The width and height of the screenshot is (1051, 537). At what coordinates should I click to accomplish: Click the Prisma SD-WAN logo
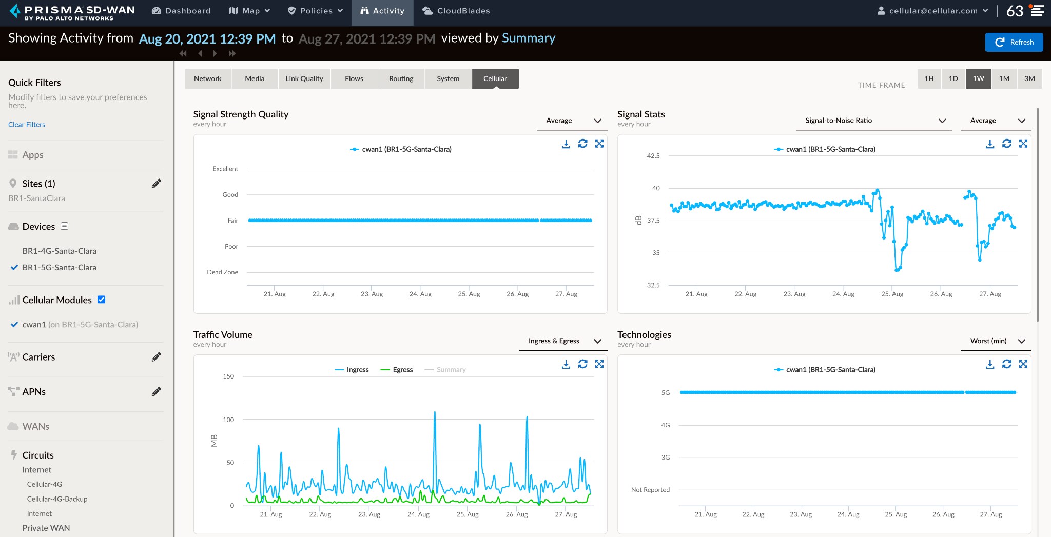tap(72, 12)
